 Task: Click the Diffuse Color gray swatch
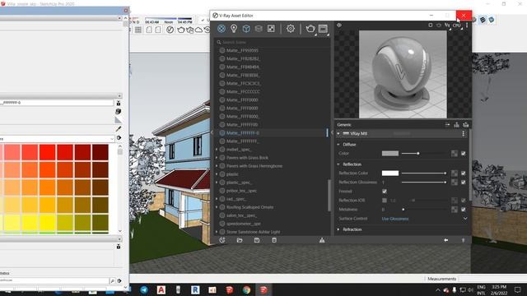(390, 154)
